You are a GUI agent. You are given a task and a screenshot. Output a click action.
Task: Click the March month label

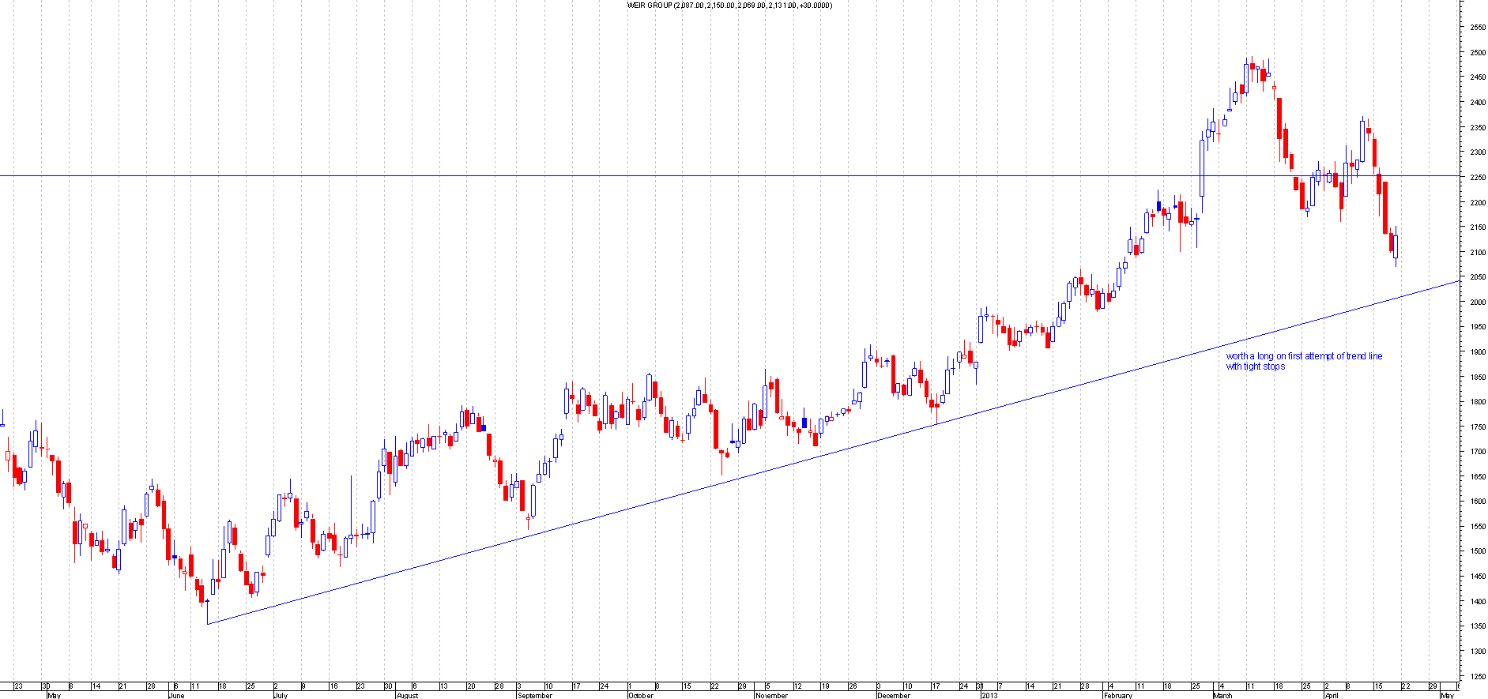pos(1222,695)
